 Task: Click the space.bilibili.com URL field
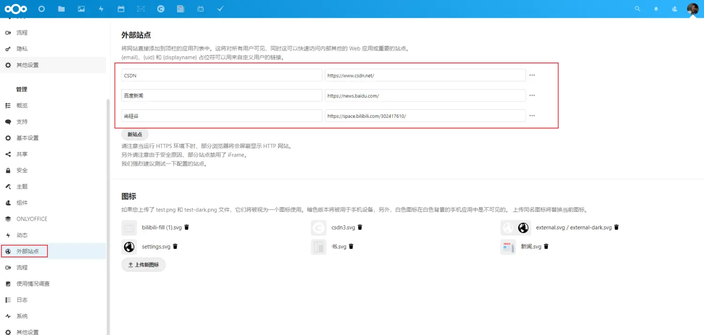[425, 115]
